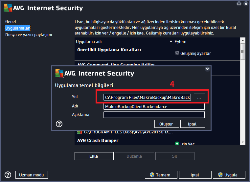
Task: Click the AVG logo in the dialog header
Action: [59, 73]
